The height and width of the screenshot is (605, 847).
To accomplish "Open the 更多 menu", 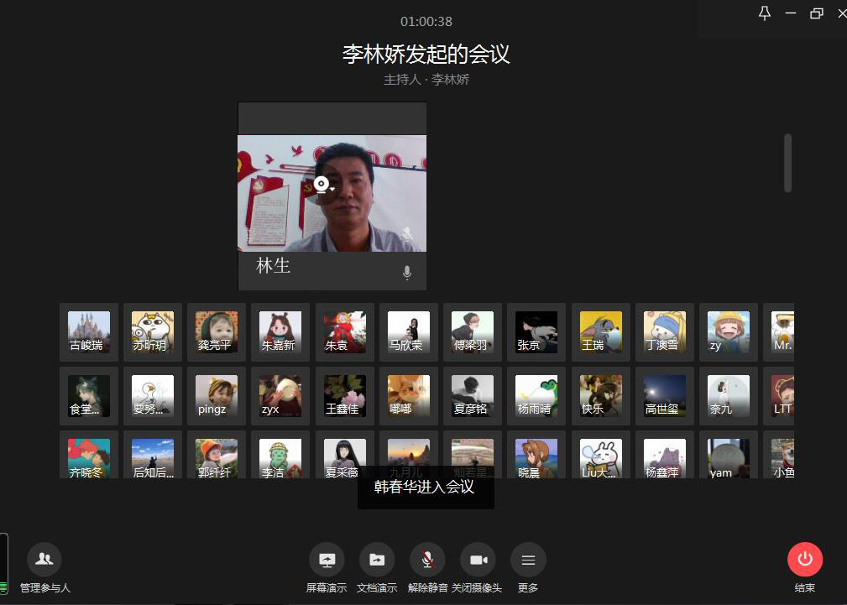I will (528, 560).
